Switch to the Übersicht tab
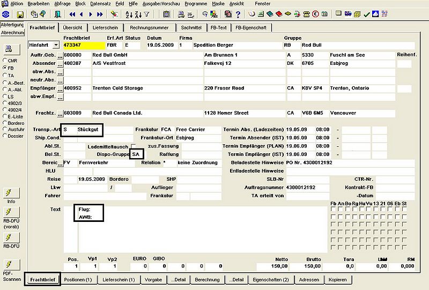This screenshot has width=429, height=290. pyautogui.click(x=72, y=28)
